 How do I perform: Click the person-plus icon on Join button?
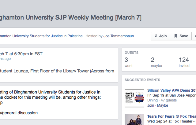pos(156,36)
